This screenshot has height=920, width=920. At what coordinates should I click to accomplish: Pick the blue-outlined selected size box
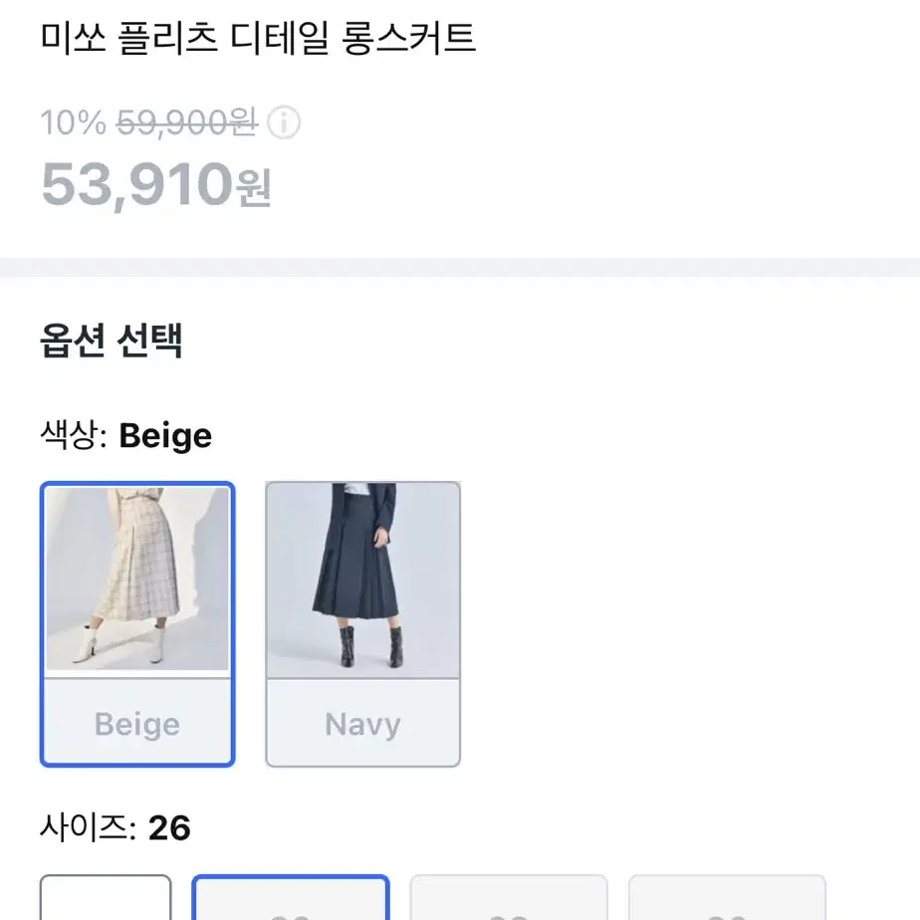click(291, 898)
